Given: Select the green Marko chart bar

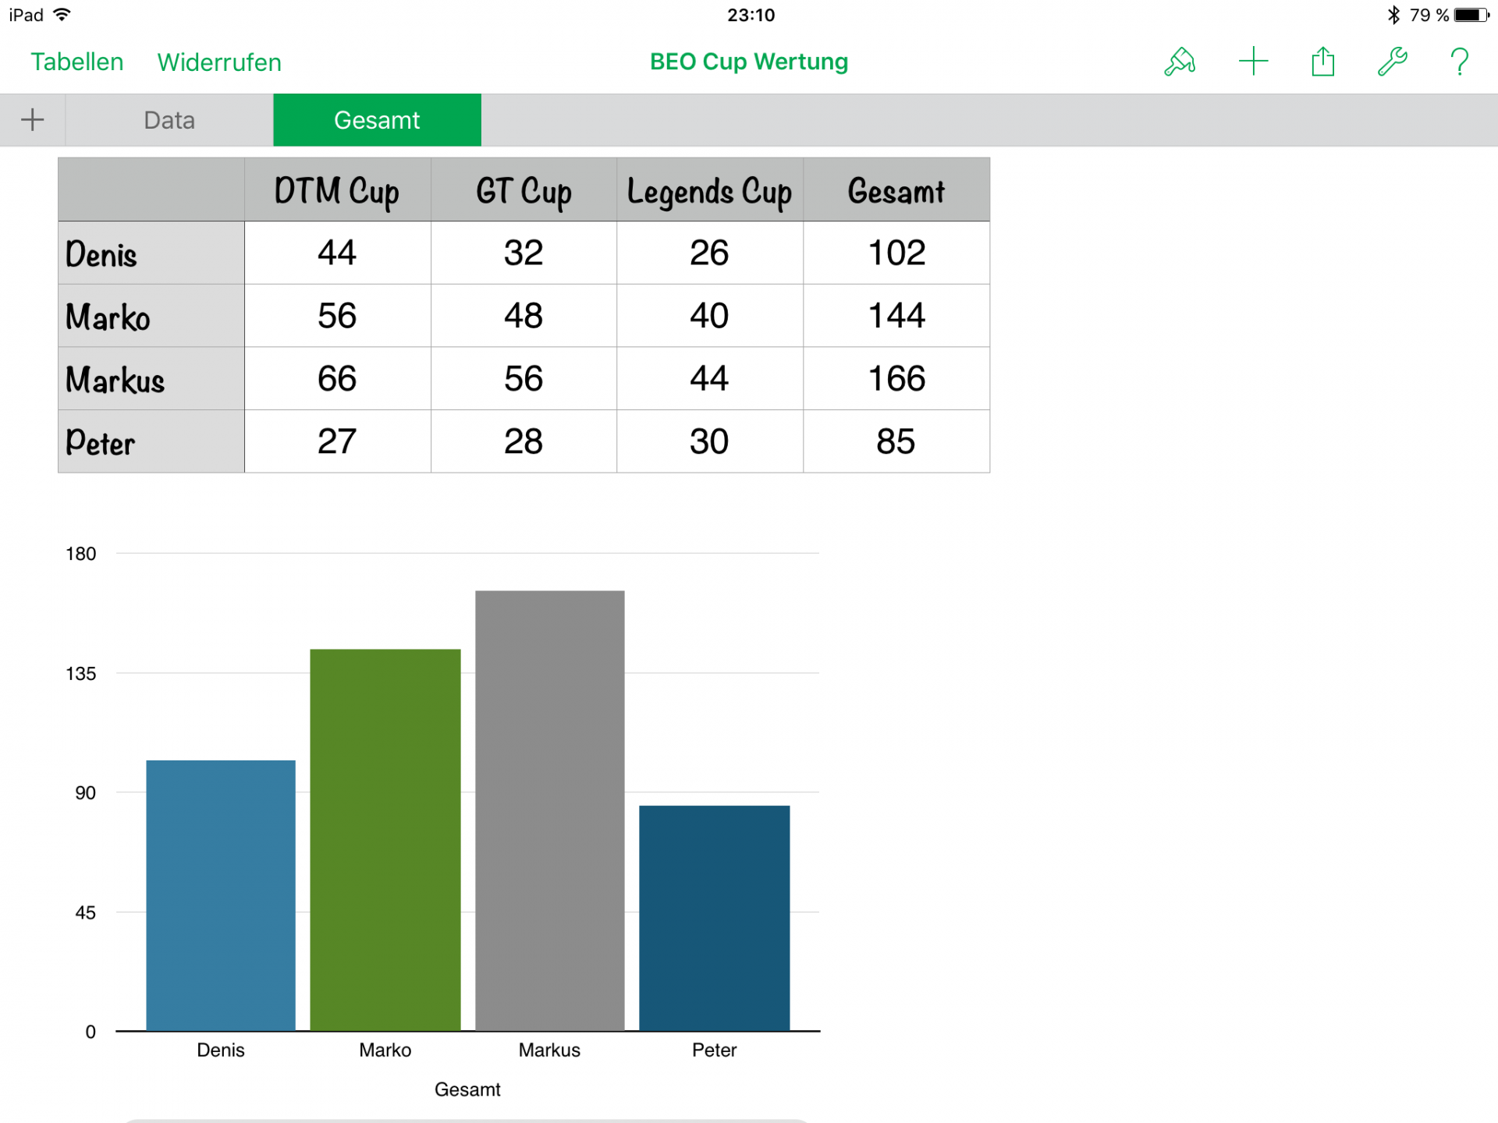Looking at the screenshot, I should tap(385, 840).
